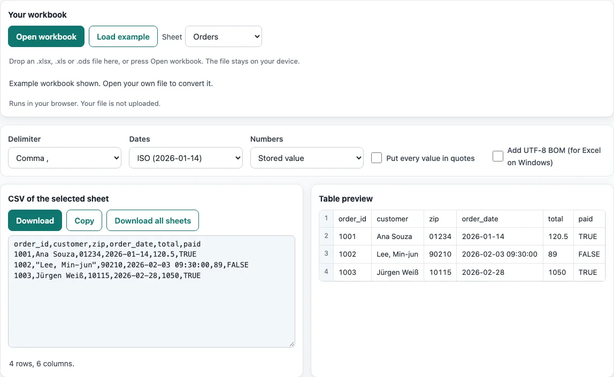
Task: Select the 1002 order id cell
Action: click(352, 254)
